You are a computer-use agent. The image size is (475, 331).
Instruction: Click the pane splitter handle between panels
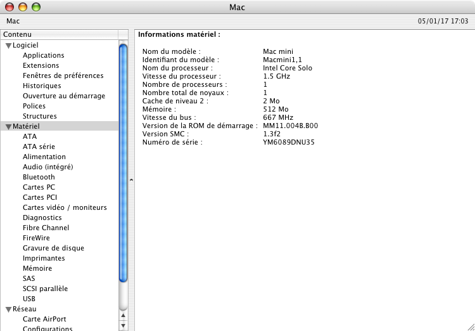pos(131,180)
